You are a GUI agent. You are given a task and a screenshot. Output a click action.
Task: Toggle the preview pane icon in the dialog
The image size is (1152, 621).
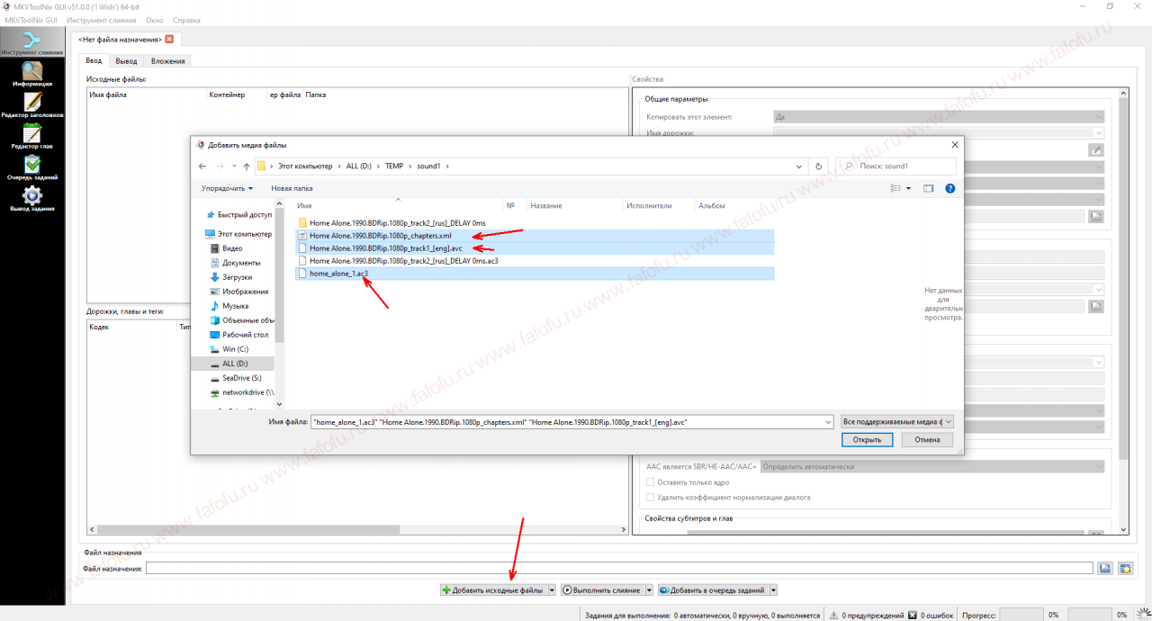(x=928, y=188)
